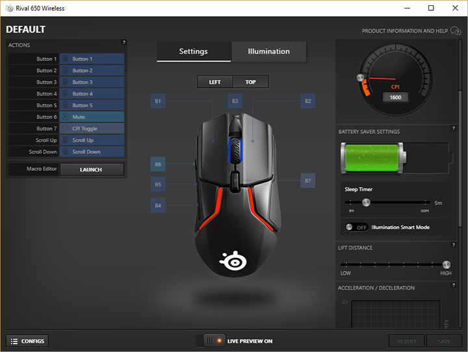468x352 pixels.
Task: Open Scroll Up action assignment dropdown
Action: 92,140
